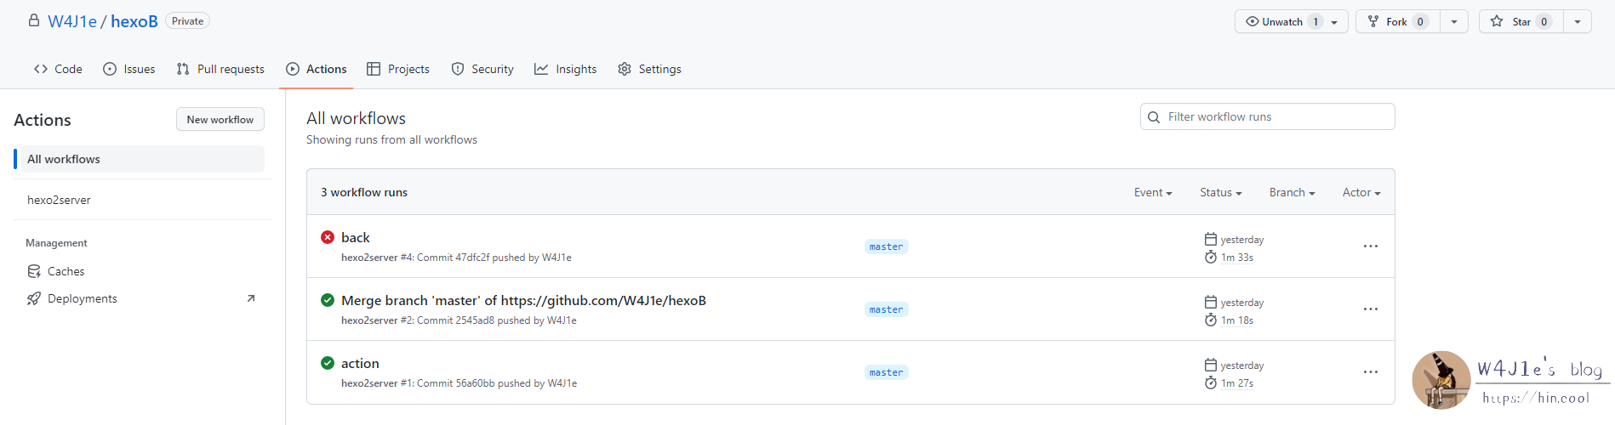Image resolution: width=1615 pixels, height=425 pixels.
Task: Click the Deployments external arrow icon
Action: point(251,298)
